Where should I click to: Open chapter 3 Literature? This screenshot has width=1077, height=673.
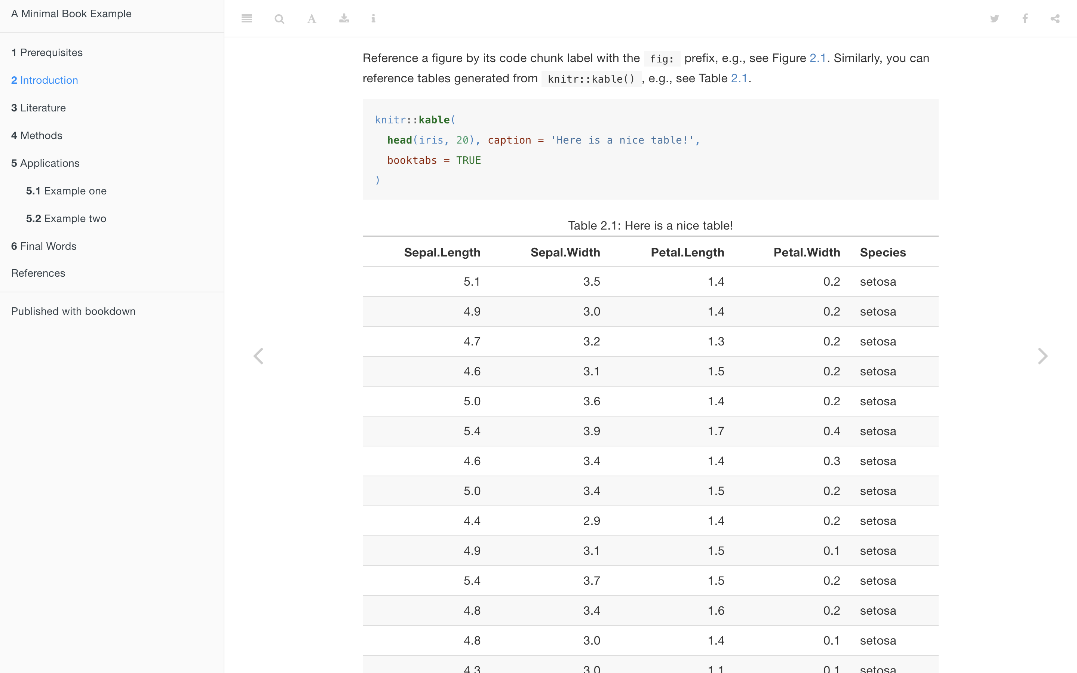[38, 108]
